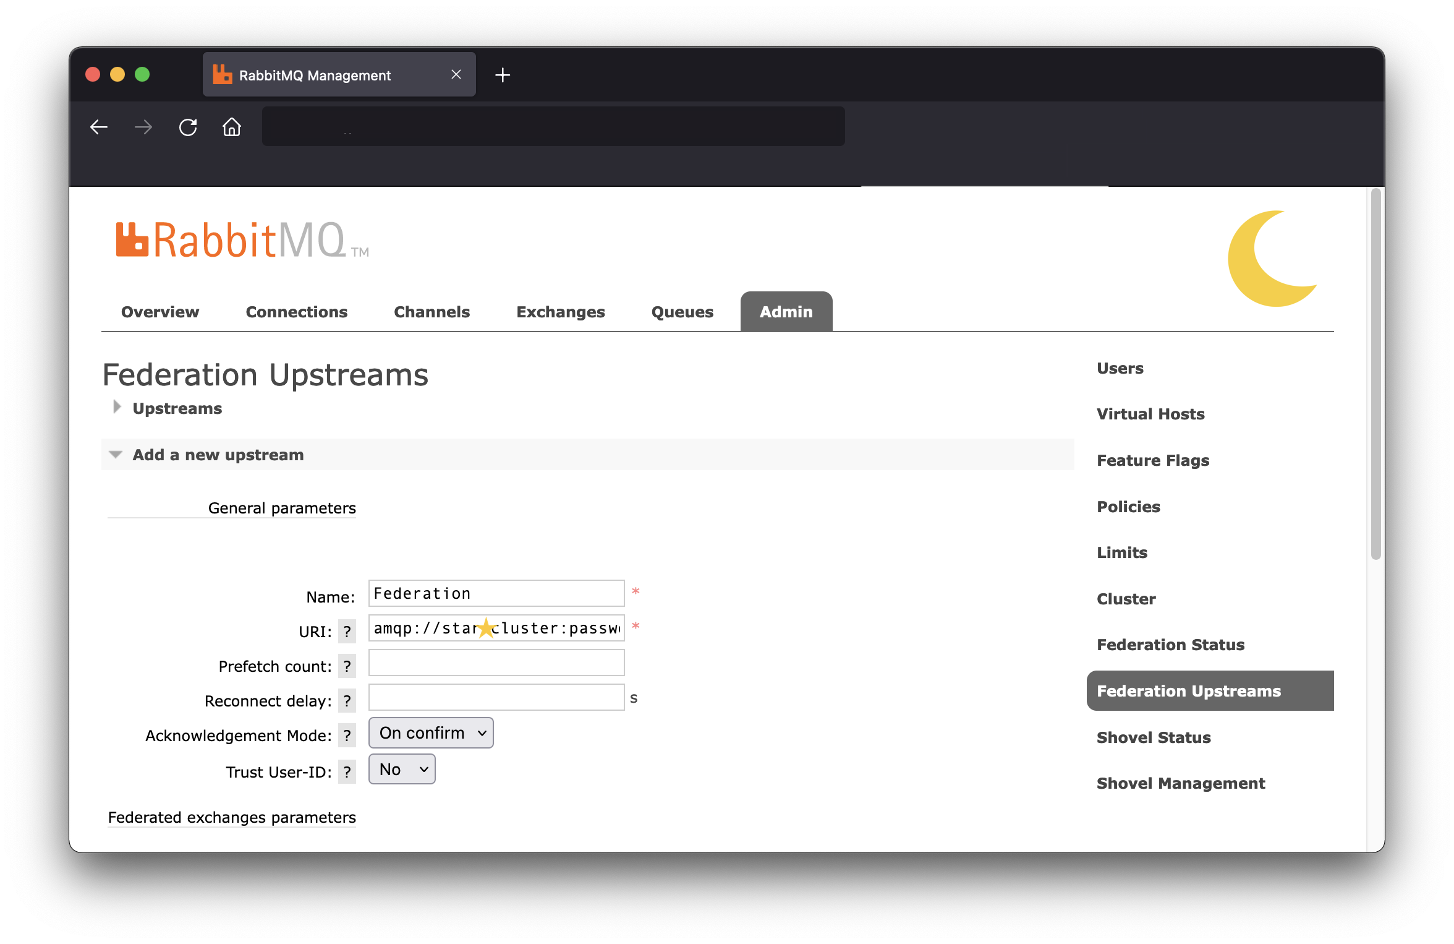This screenshot has width=1454, height=944.
Task: Click the URI input field
Action: 496,628
